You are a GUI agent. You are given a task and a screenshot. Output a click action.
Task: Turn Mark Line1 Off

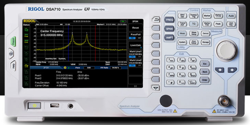pyautogui.click(x=139, y=57)
